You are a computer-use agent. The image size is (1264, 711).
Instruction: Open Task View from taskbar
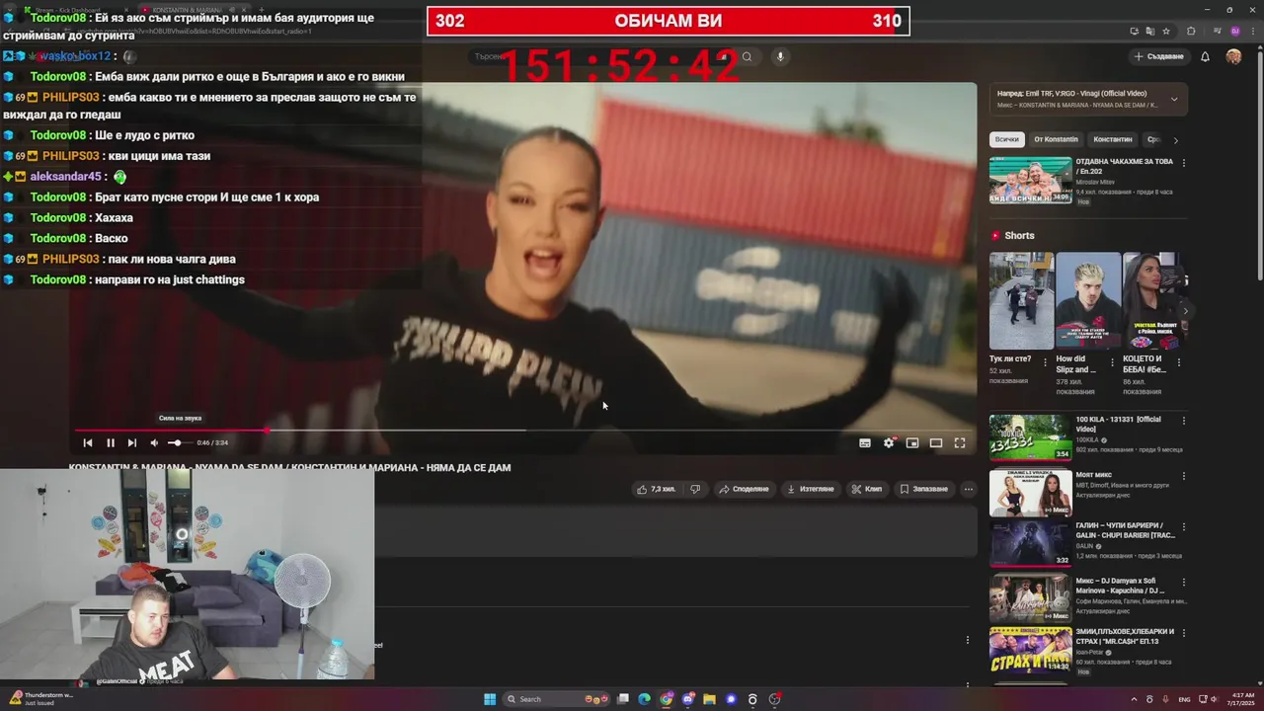point(623,699)
